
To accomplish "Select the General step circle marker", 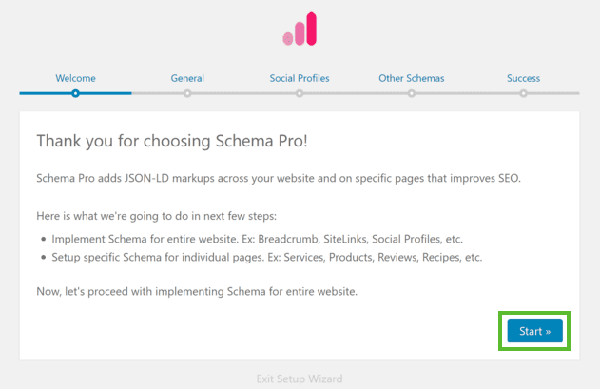I will point(187,93).
